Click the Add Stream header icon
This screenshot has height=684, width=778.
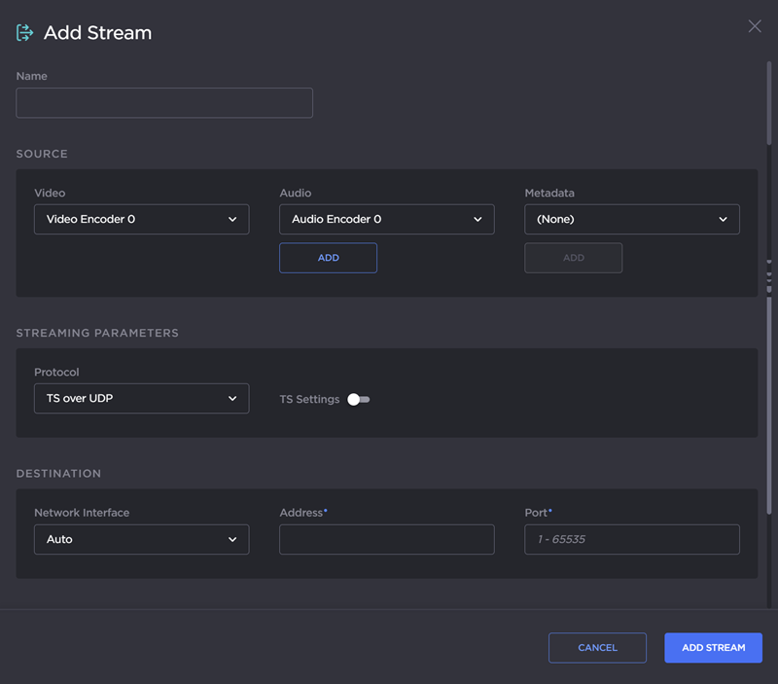click(x=24, y=33)
